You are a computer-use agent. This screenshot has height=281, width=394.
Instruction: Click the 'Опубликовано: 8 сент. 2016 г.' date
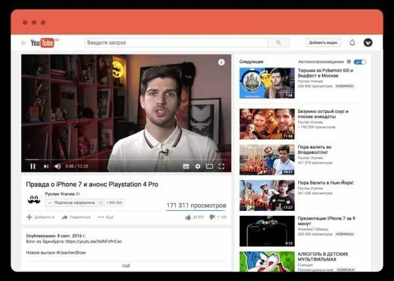pyautogui.click(x=56, y=236)
